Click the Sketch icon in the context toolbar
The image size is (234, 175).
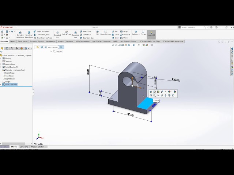tap(155, 96)
